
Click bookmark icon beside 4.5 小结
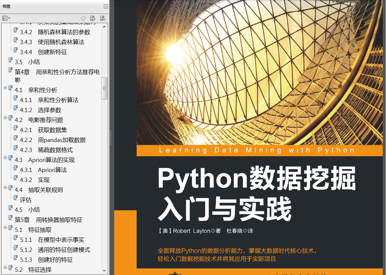point(10,208)
